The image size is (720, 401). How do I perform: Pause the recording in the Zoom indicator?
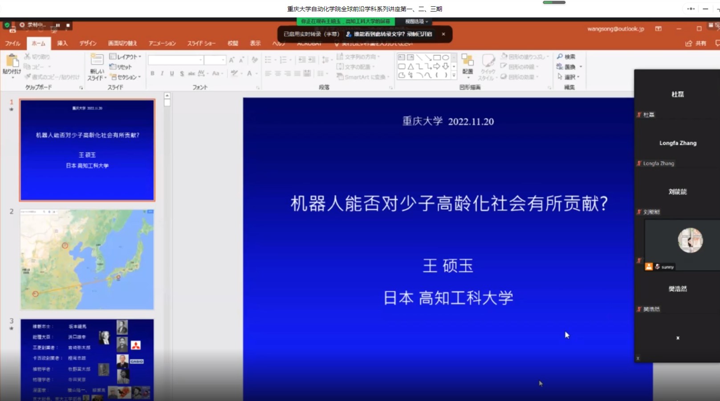[58, 25]
